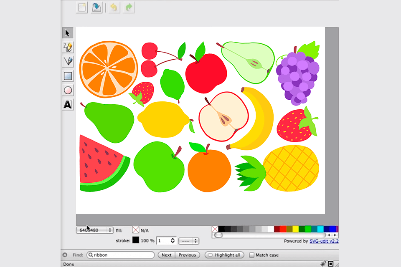Click the New Image toolbar icon

82,8
